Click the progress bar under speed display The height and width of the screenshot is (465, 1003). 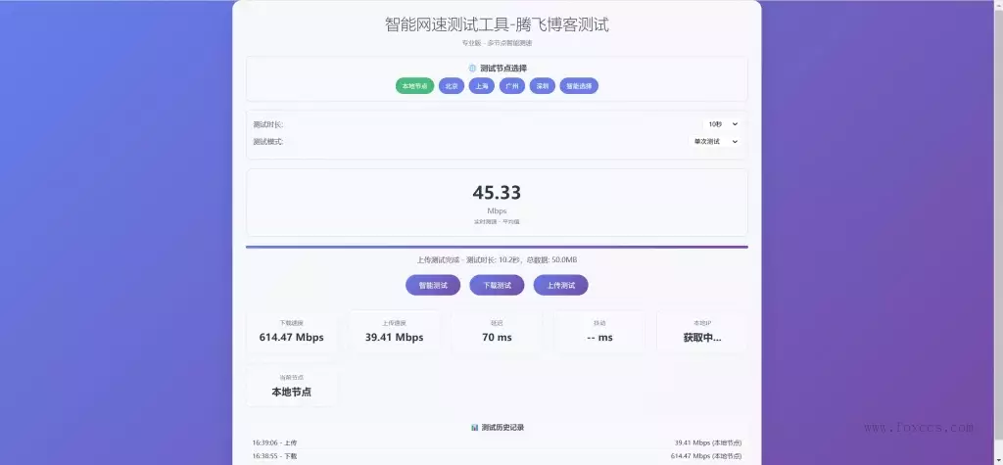point(497,247)
